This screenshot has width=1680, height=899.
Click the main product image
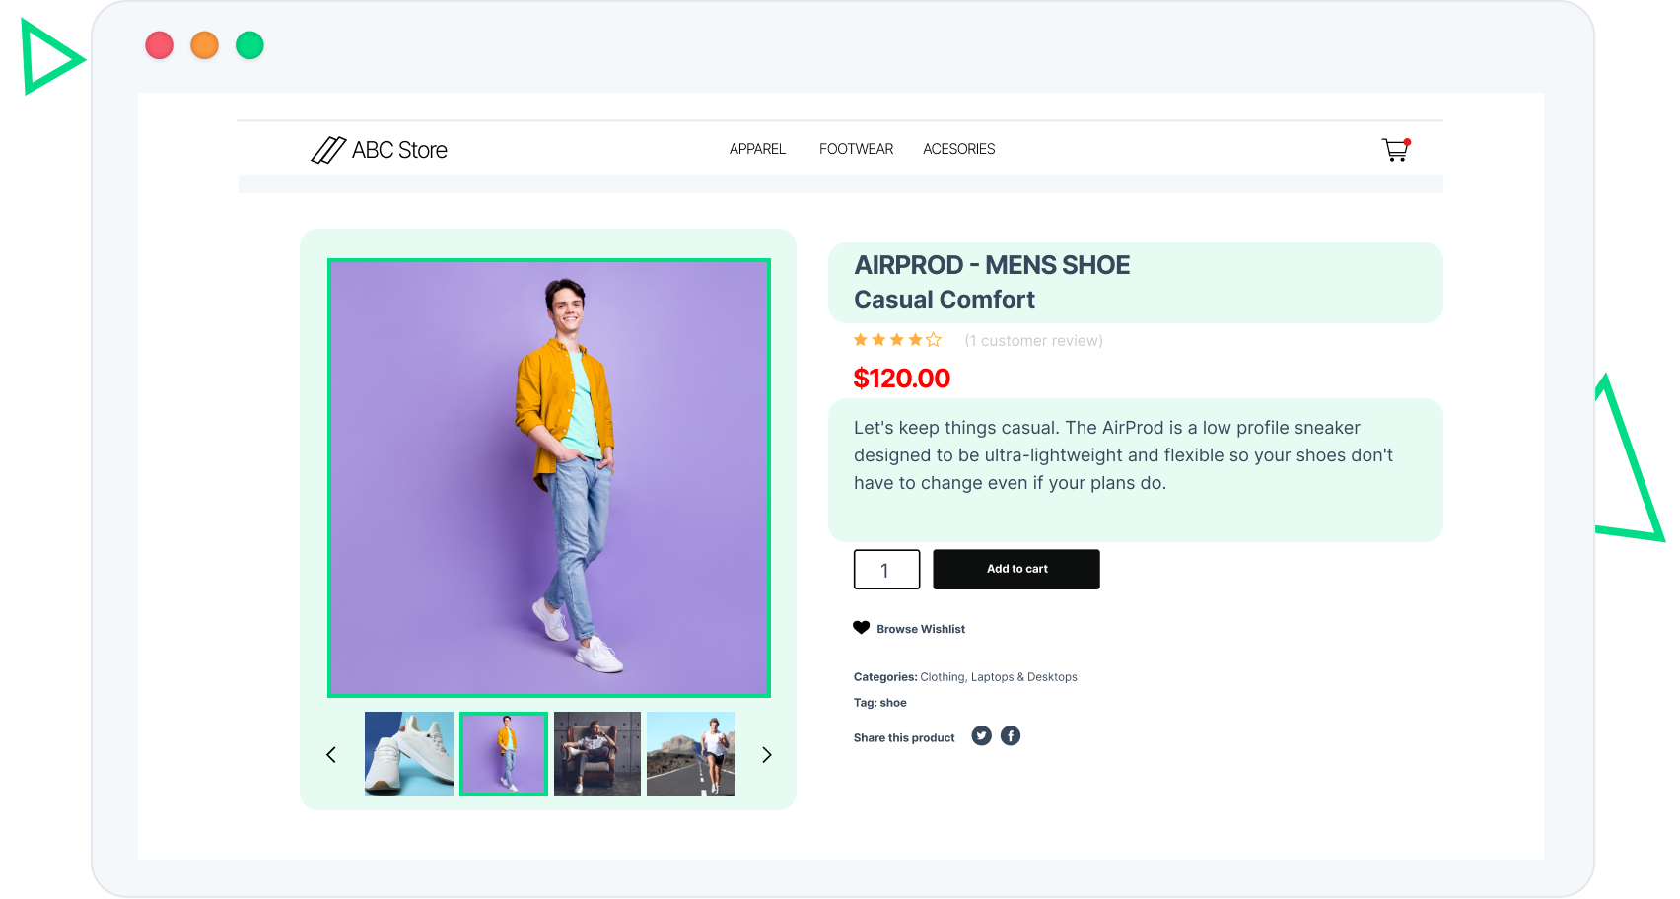pyautogui.click(x=549, y=478)
